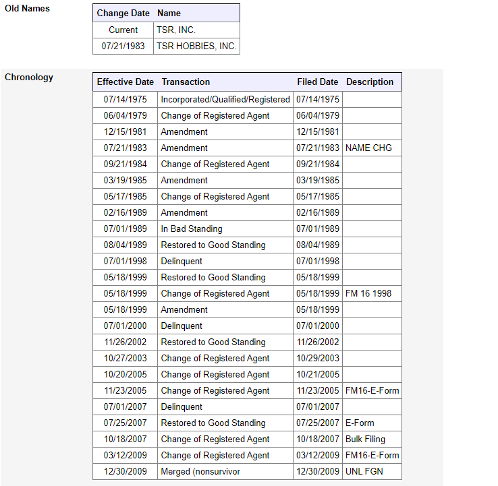The height and width of the screenshot is (486, 498).
Task: Click 'Change of Registered Agent' in 06/04/1979 row
Action: 225,116
